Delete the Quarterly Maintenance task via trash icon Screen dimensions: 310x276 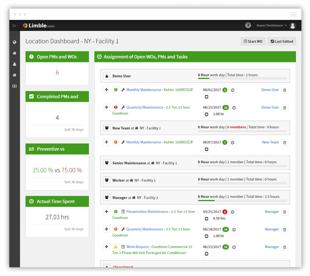click(x=285, y=107)
